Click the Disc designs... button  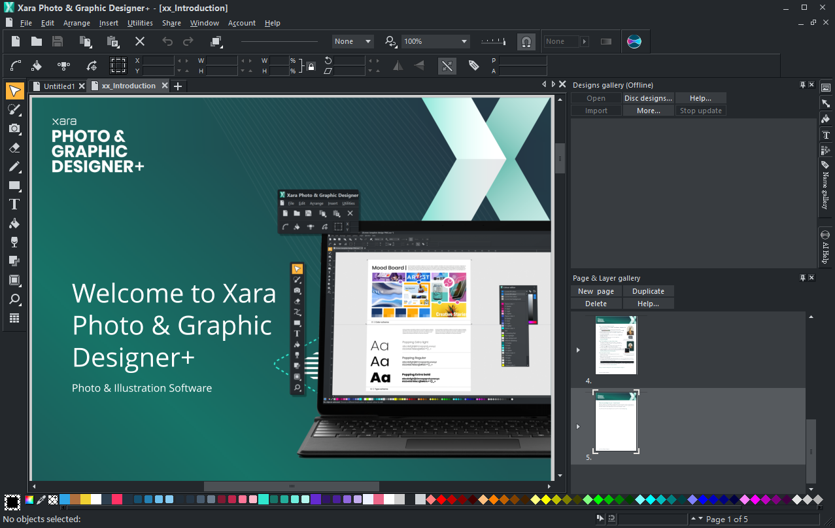click(x=648, y=98)
